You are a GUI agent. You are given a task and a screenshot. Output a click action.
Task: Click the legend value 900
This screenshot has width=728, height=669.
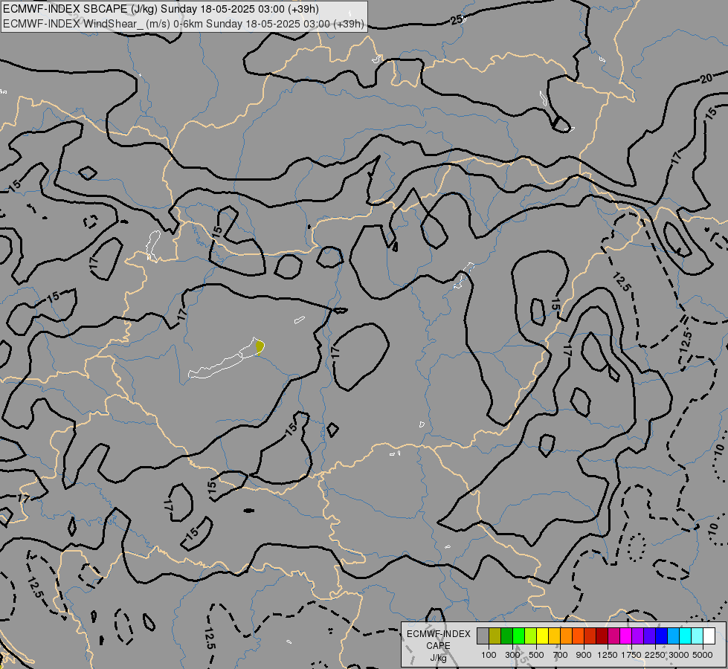tap(584, 655)
